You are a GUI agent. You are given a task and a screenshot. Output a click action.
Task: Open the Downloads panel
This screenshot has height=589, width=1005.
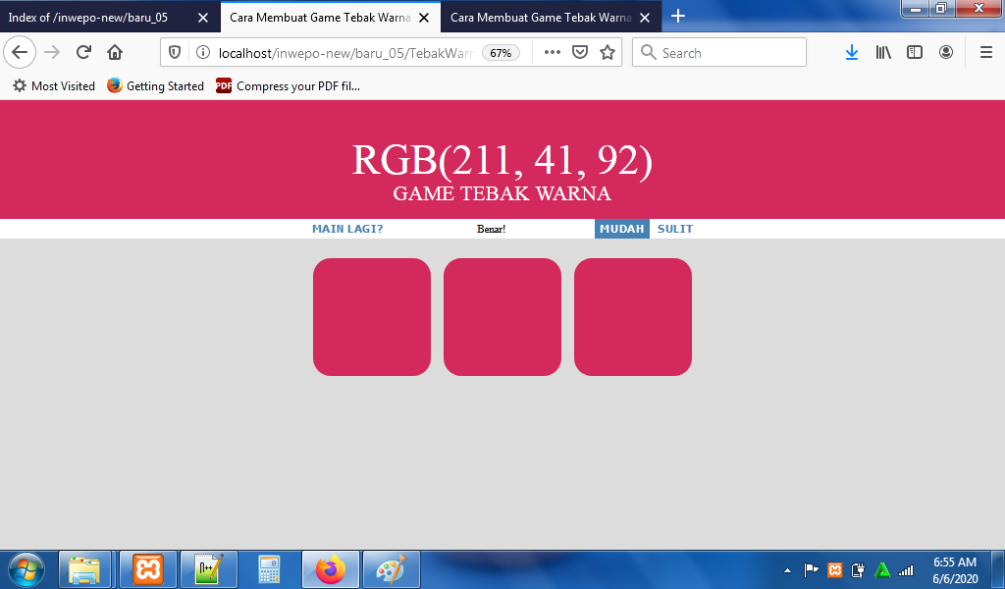point(852,53)
